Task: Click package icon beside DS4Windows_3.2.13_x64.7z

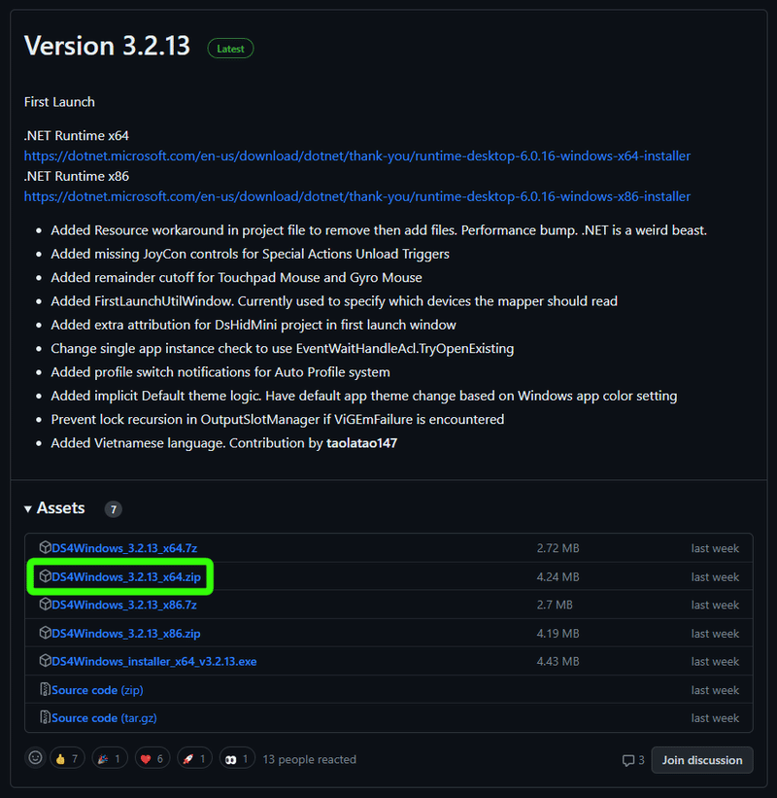Action: [45, 547]
